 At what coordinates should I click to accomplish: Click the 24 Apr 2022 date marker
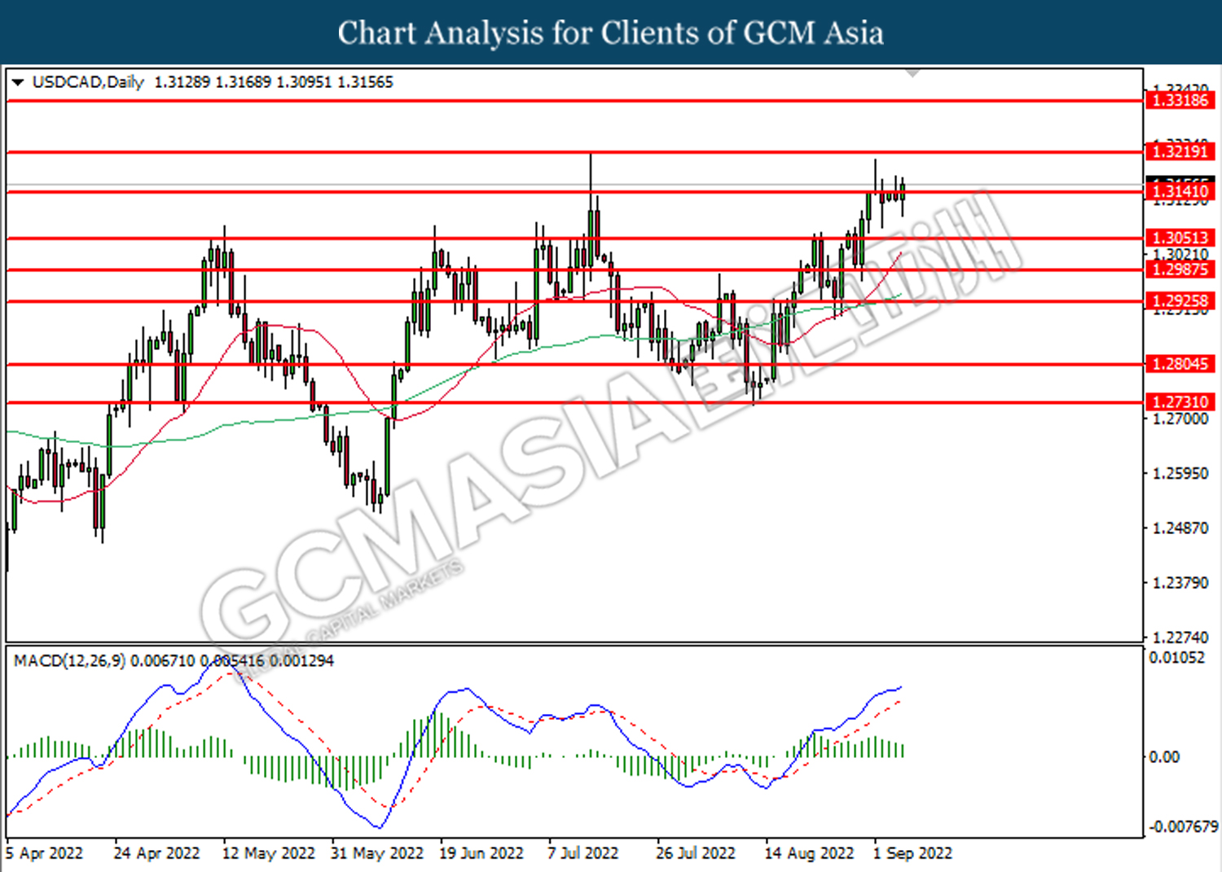[x=156, y=853]
